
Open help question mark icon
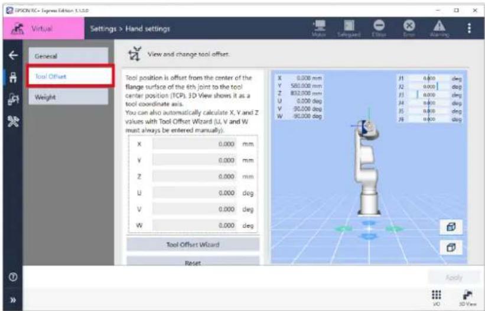[x=13, y=277]
